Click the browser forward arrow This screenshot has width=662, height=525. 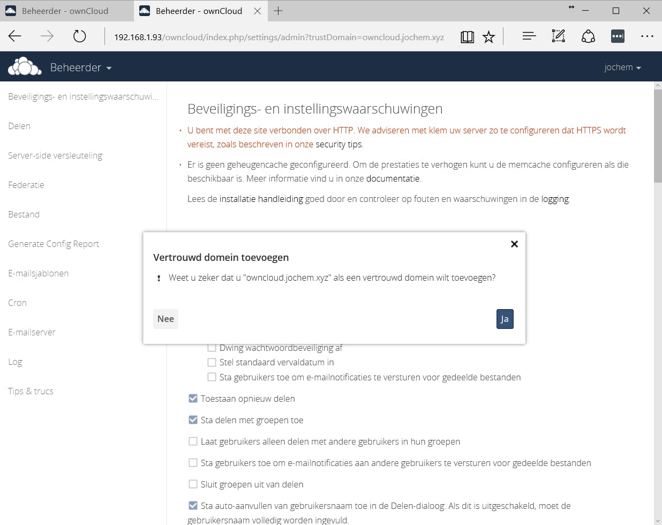(x=47, y=36)
